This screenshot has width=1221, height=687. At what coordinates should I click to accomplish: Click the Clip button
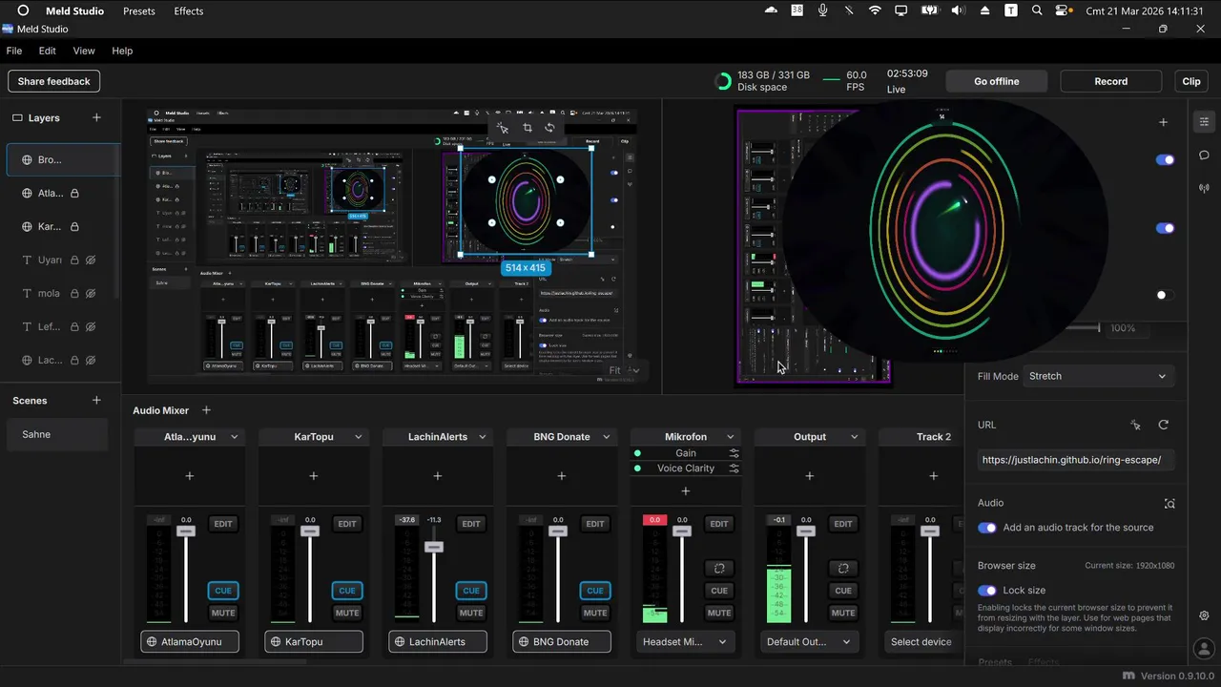pos(1191,81)
